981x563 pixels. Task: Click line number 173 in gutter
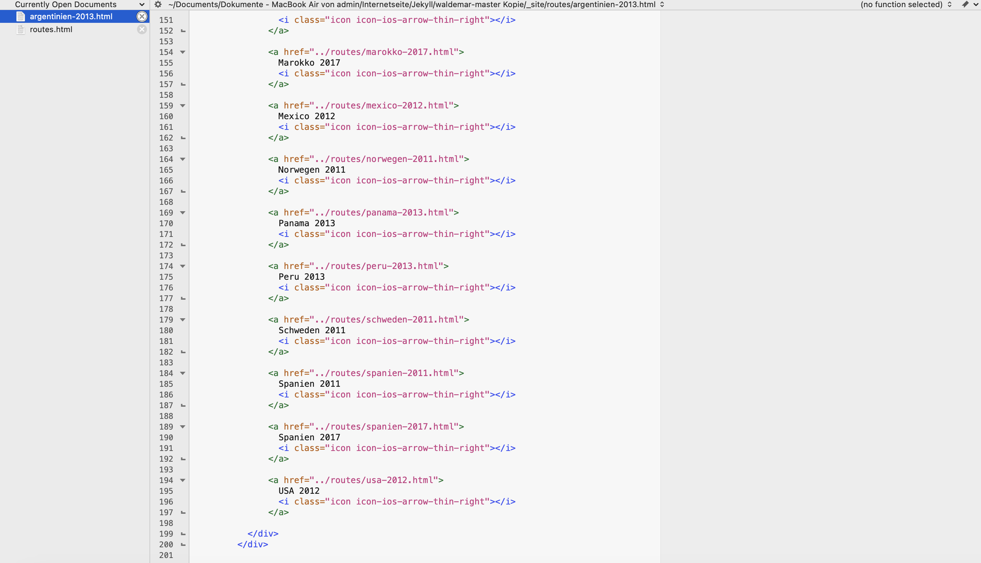[166, 255]
